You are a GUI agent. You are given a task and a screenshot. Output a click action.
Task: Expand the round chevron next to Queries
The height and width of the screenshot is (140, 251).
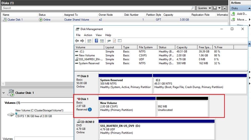point(225,8)
